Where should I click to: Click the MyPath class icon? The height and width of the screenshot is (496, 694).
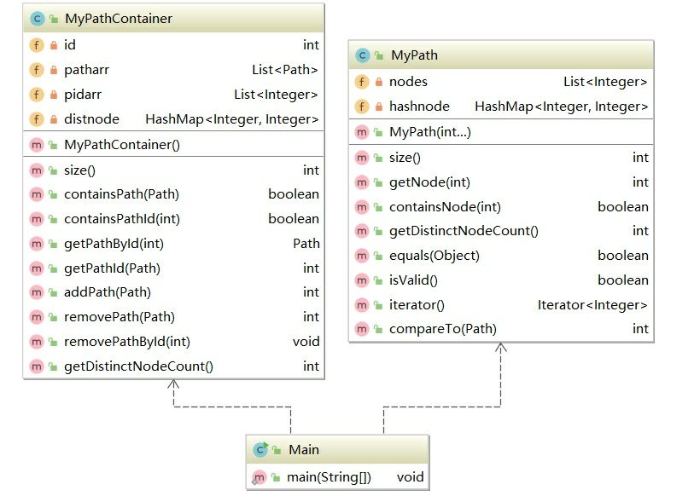pyautogui.click(x=363, y=55)
